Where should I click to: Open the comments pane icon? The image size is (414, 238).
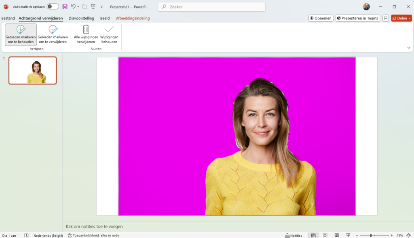click(386, 18)
